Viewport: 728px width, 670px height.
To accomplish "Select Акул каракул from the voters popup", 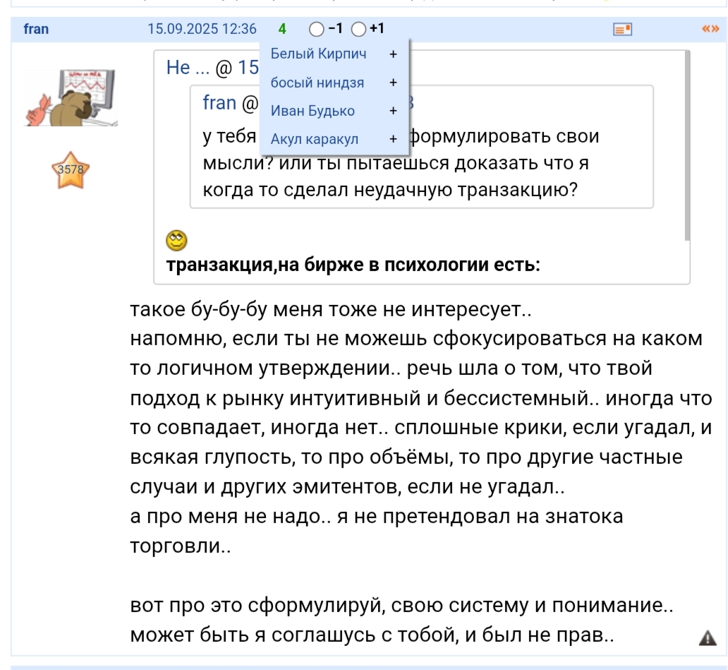I will (315, 139).
